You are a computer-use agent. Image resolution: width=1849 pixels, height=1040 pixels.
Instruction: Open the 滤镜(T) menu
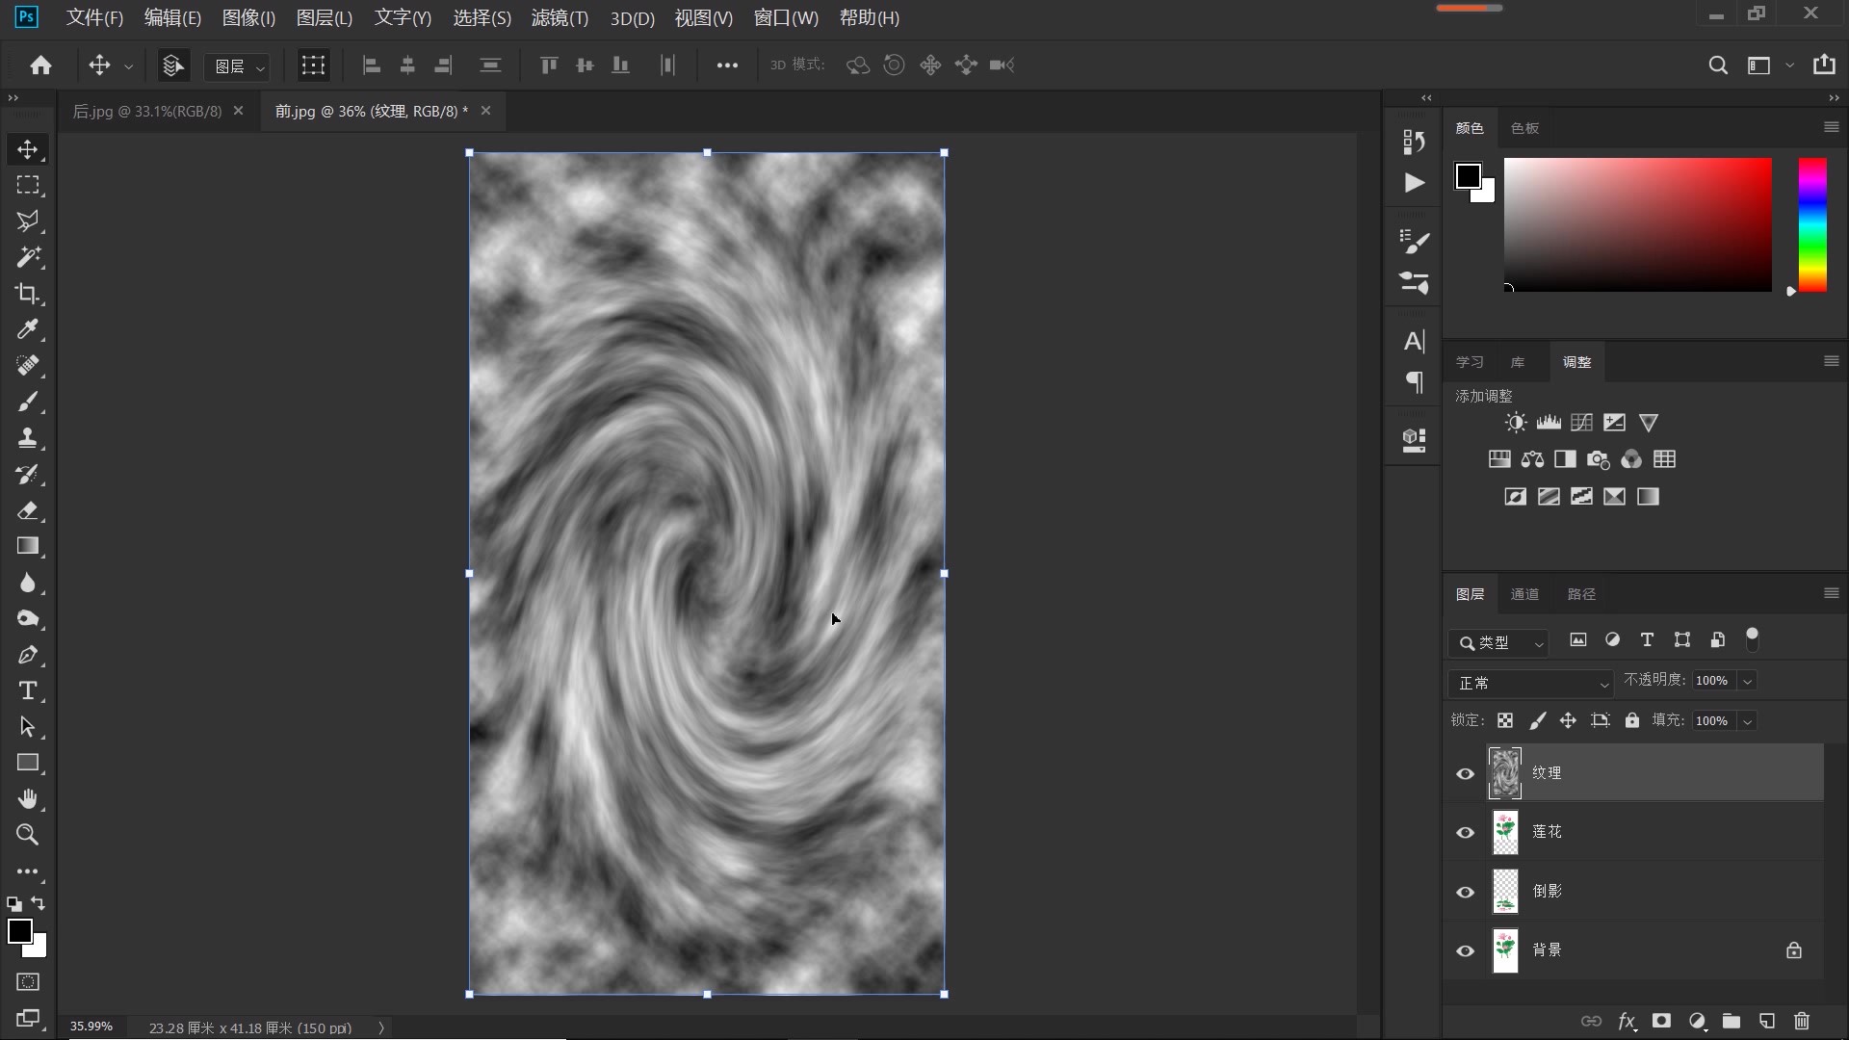point(559,17)
